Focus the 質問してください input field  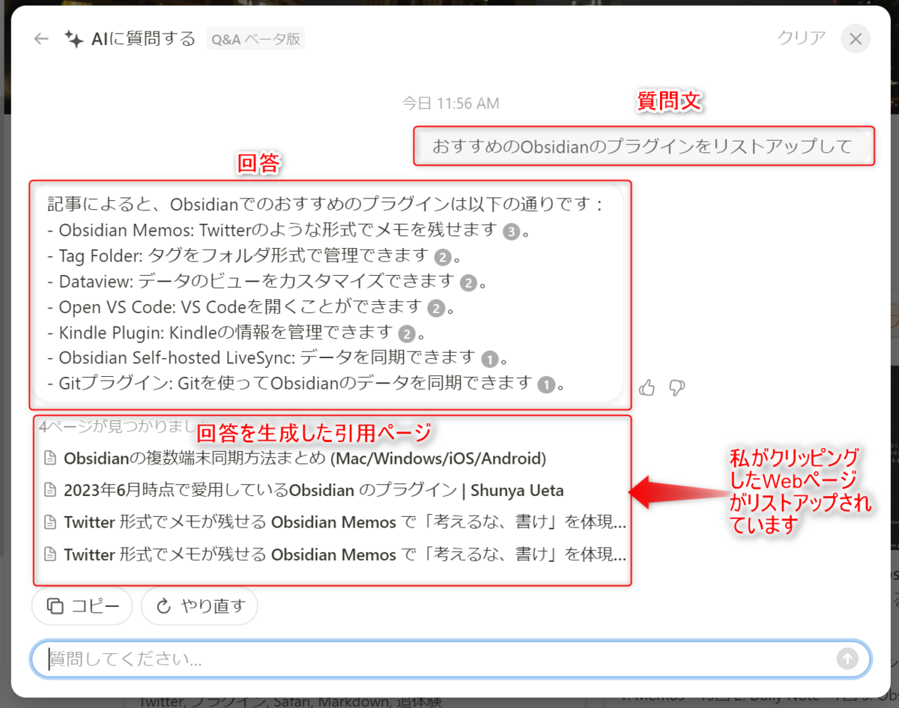450,659
